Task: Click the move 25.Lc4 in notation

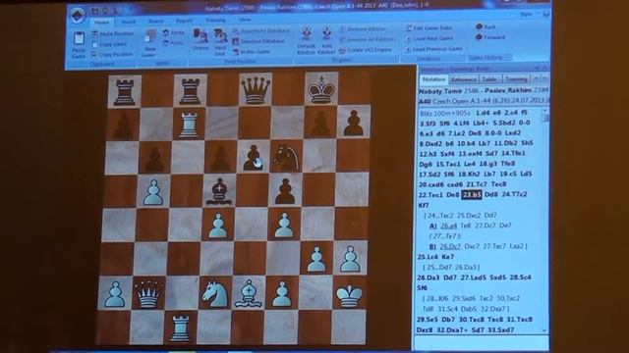Action: coord(429,257)
